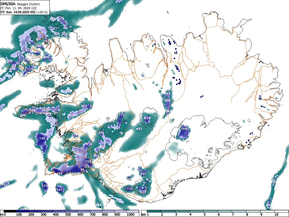Click the 235 value on Hofsjökull
The height and width of the screenshot is (217, 289).
click(x=147, y=118)
